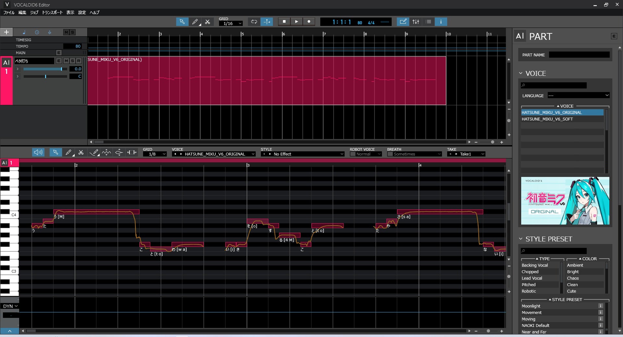Open the LANGUAGE dropdown in the VOICE panel
This screenshot has width=623, height=337.
[x=579, y=95]
